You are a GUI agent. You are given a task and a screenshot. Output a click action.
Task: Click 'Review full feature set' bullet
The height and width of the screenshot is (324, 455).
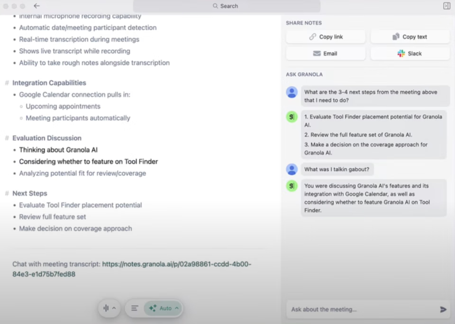point(53,217)
